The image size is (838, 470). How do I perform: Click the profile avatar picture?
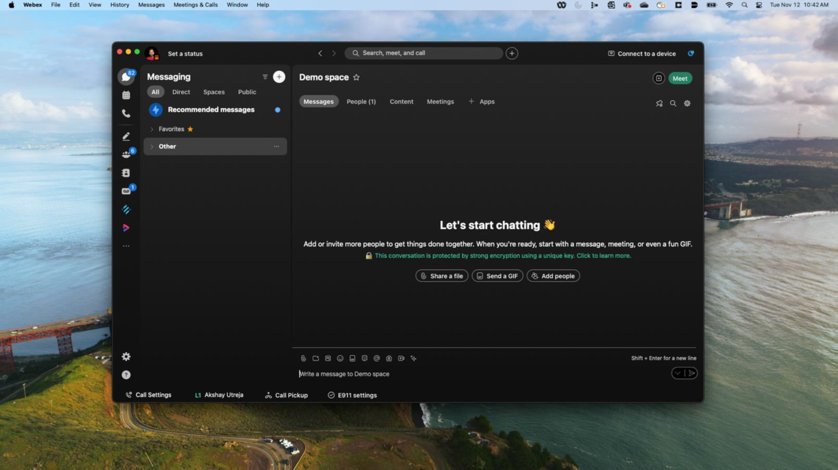[152, 53]
